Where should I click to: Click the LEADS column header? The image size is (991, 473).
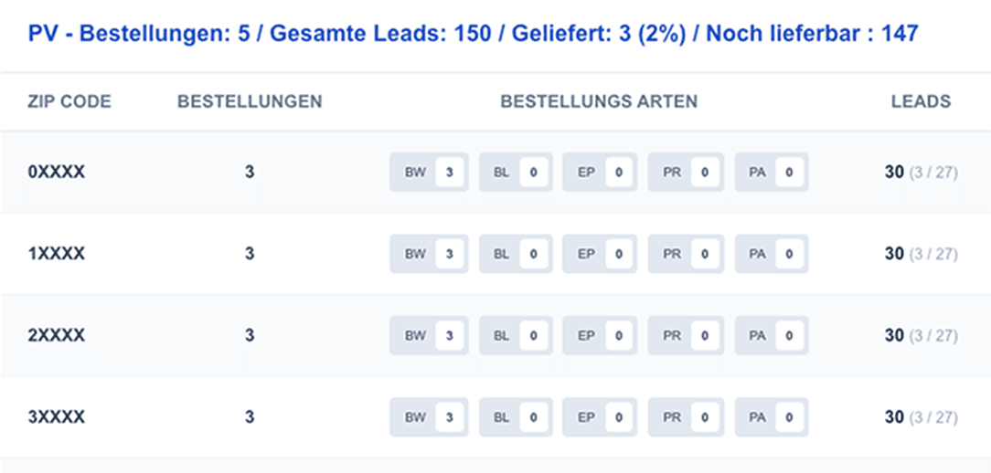(921, 101)
